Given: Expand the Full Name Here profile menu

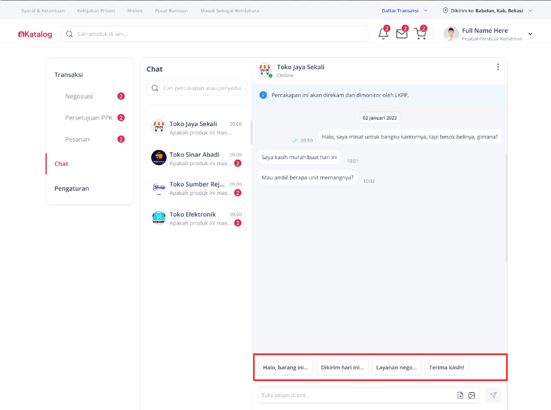Looking at the screenshot, I should click(530, 34).
